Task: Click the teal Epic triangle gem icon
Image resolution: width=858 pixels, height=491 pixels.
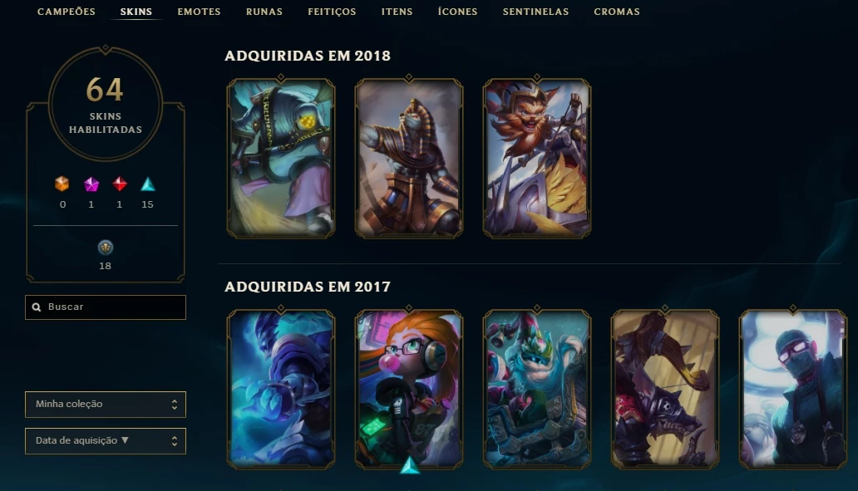Action: [x=148, y=184]
